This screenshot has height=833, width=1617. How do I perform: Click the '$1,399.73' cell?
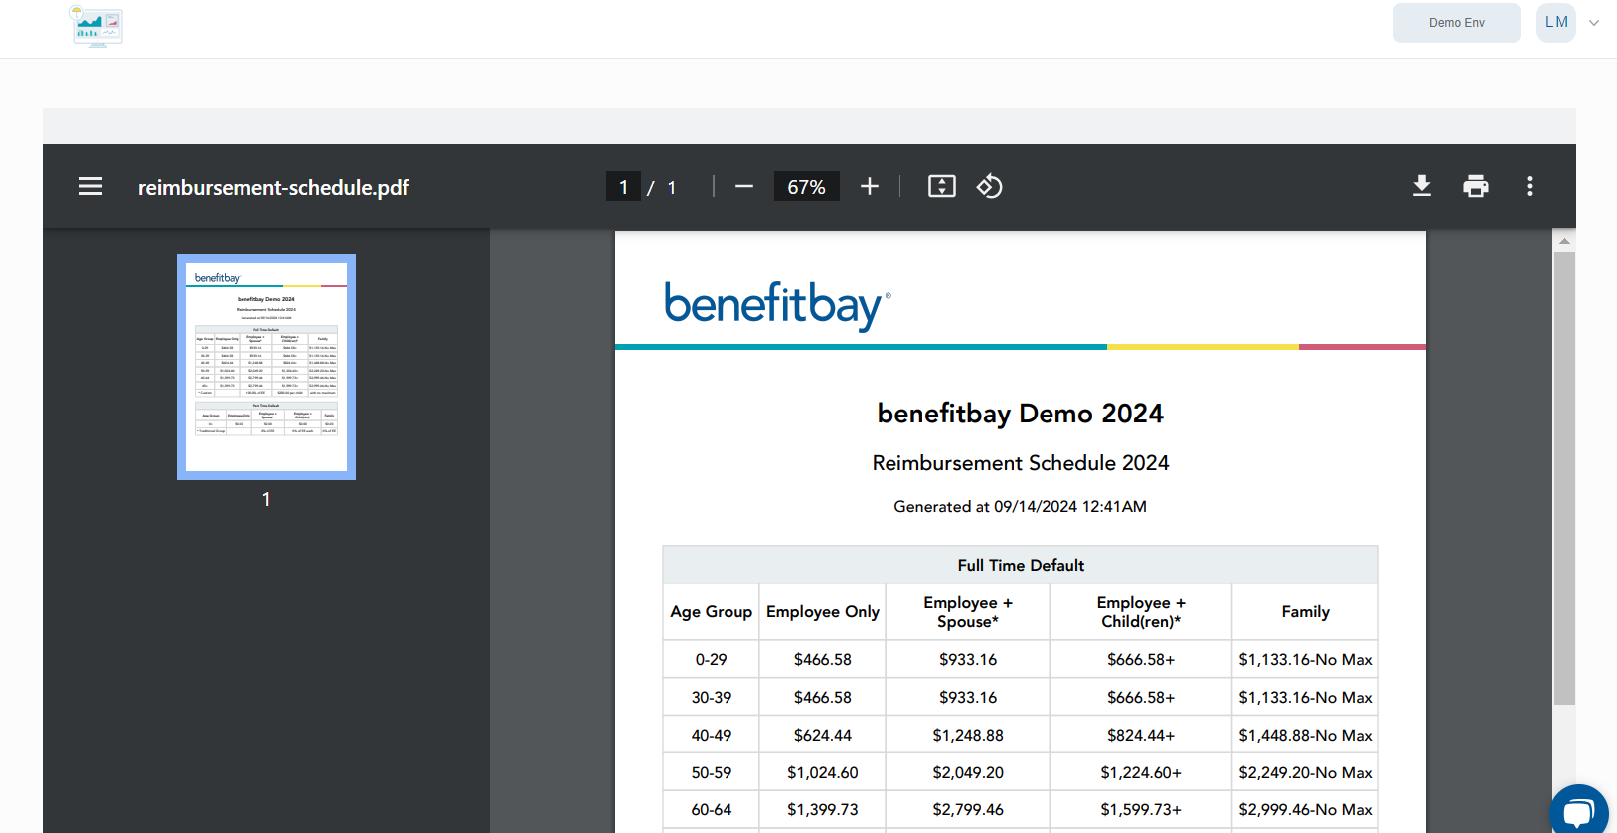pyautogui.click(x=822, y=810)
